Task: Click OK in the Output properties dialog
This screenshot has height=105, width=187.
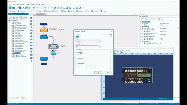Action: point(98,73)
